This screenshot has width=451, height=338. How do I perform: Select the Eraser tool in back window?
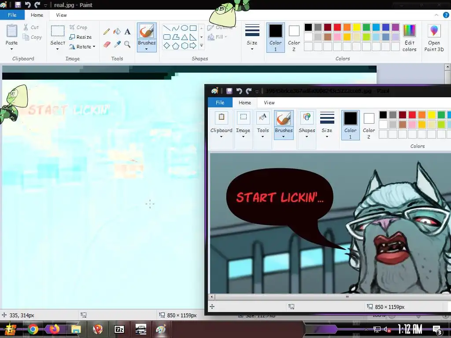(107, 44)
